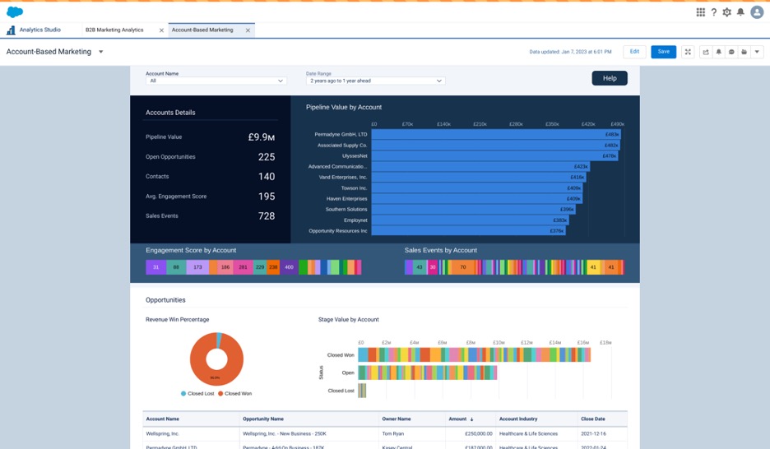
Task: Select the UlyssesNet pipeline bar
Action: point(494,156)
